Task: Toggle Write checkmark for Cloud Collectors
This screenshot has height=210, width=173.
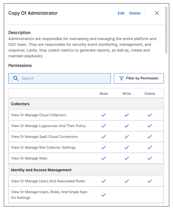Action: click(127, 115)
